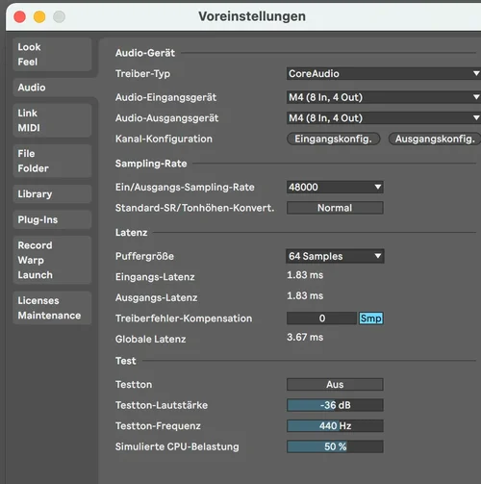Screen dimensions: 481x484
Task: Toggle the Smp unit button
Action: 371,318
